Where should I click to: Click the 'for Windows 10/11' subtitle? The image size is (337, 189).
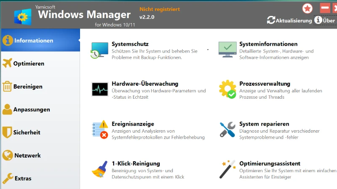tap(115, 25)
